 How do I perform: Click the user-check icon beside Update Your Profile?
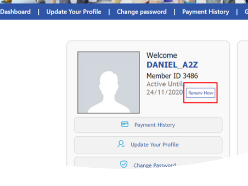(x=121, y=144)
